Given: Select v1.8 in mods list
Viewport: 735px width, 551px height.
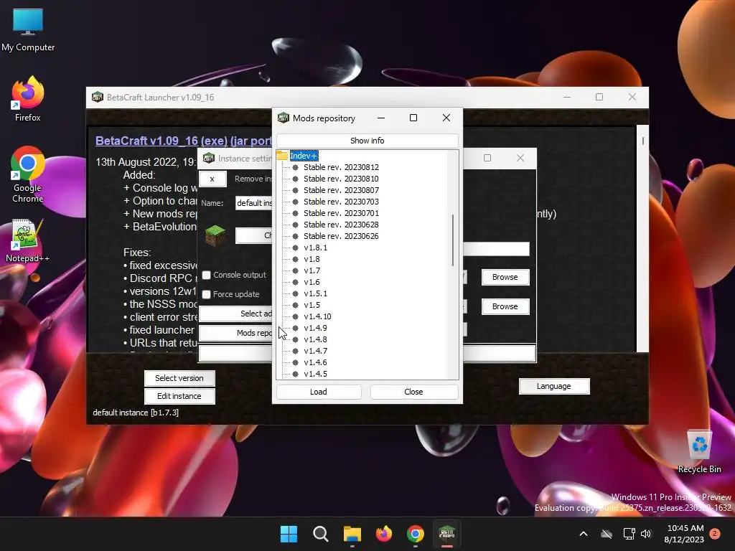Looking at the screenshot, I should [312, 259].
